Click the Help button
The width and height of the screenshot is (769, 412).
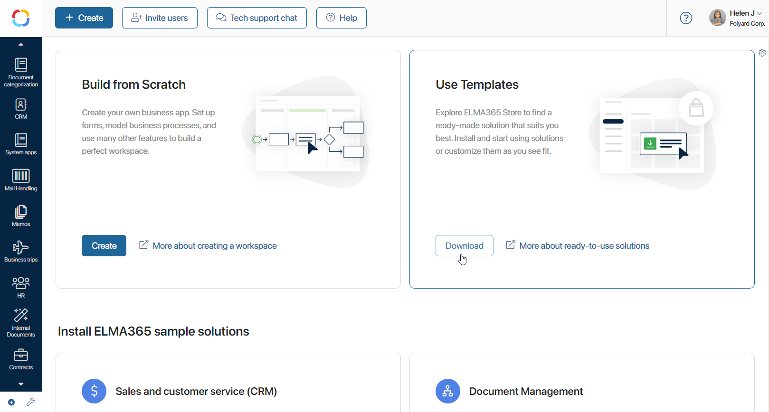[342, 18]
